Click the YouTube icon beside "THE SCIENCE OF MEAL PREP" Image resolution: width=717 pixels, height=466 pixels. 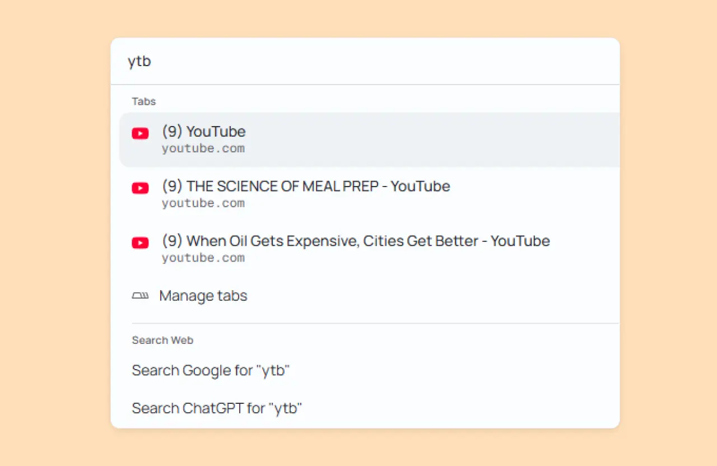pyautogui.click(x=140, y=188)
